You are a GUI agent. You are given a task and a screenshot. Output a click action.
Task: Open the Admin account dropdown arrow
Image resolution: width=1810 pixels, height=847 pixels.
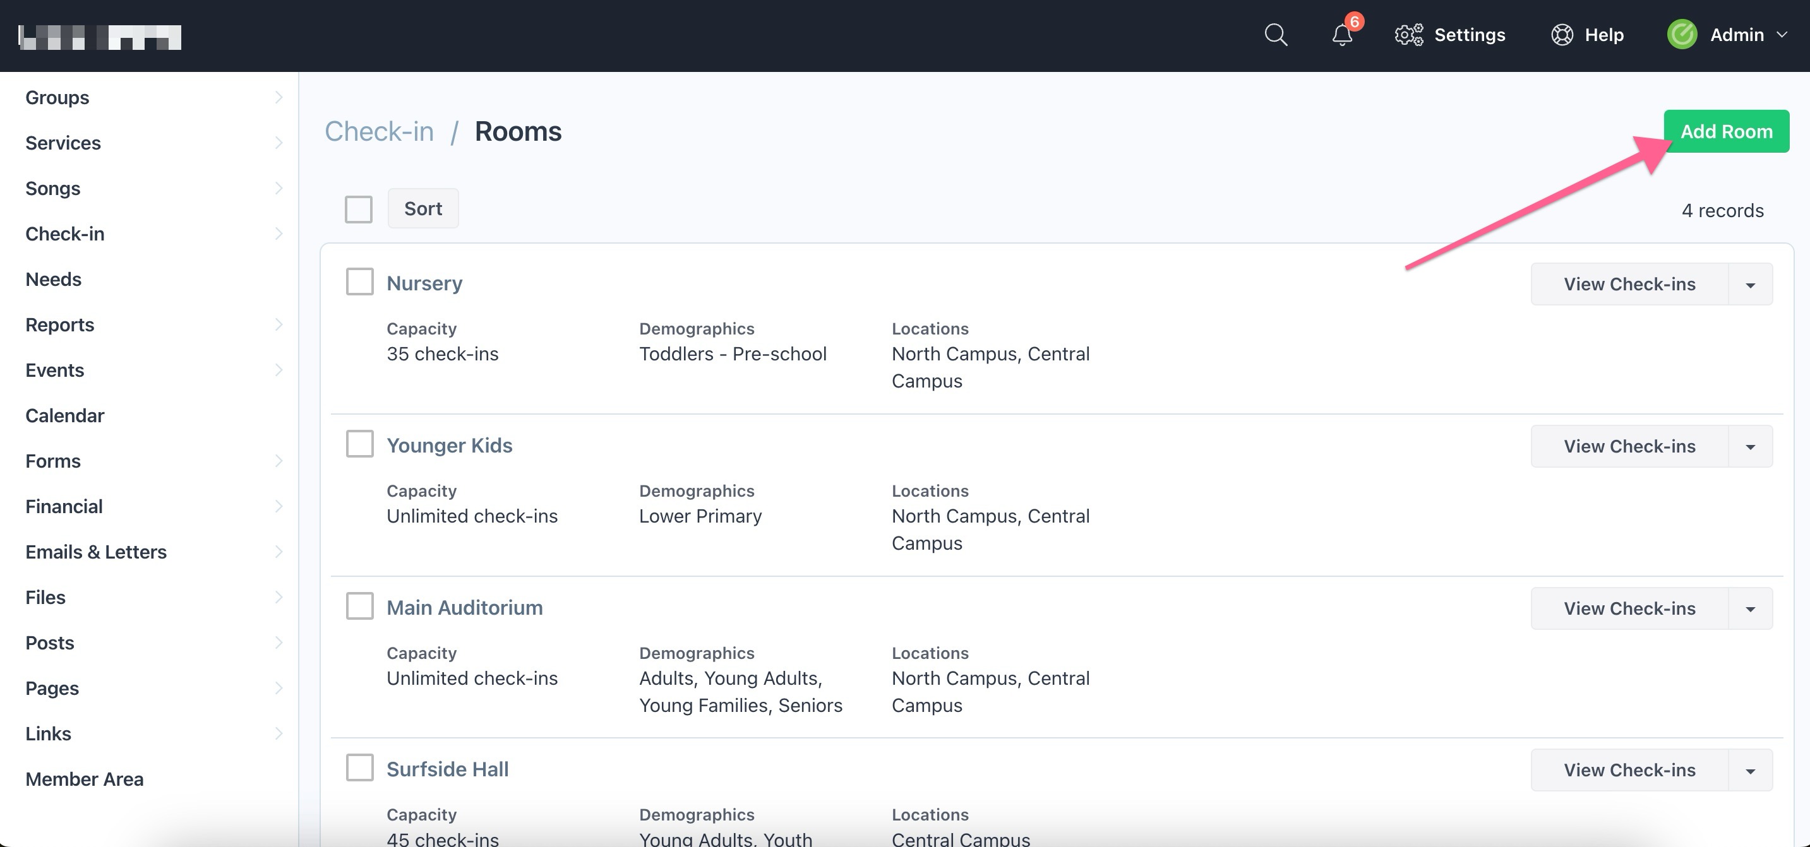coord(1782,35)
